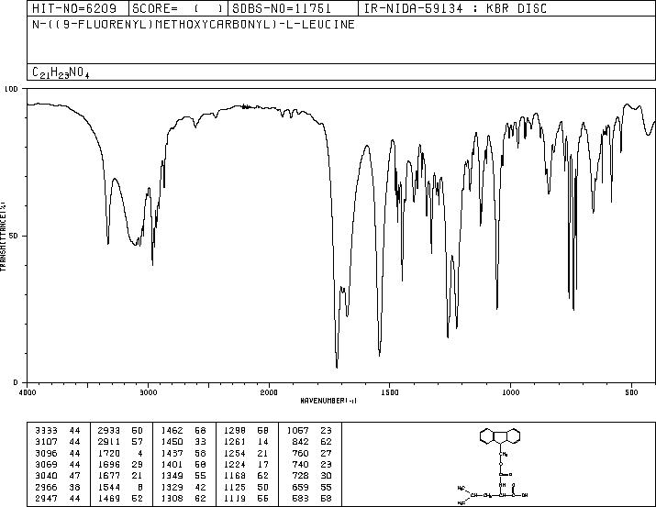Viewport: 656px width, 507px height.
Task: Click the 50 tick label on y-axis
Action: tap(14, 236)
